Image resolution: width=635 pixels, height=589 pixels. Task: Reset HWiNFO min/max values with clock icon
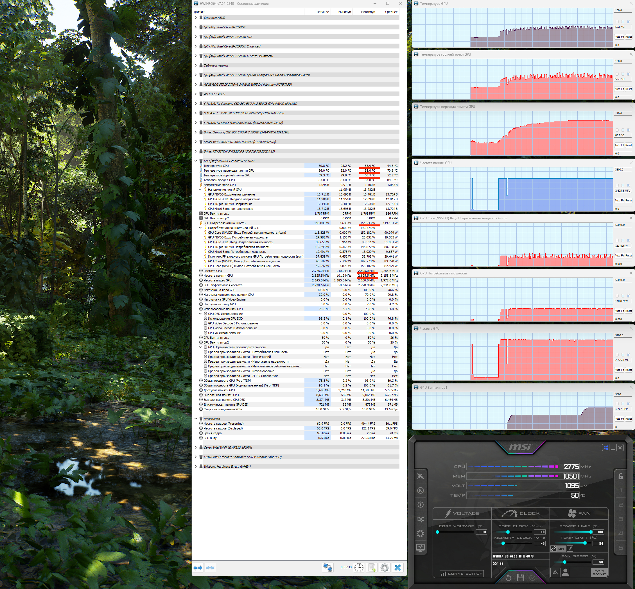click(359, 567)
